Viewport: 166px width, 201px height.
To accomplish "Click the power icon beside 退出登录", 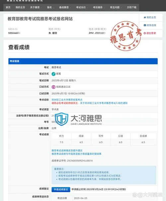I will click(145, 33).
